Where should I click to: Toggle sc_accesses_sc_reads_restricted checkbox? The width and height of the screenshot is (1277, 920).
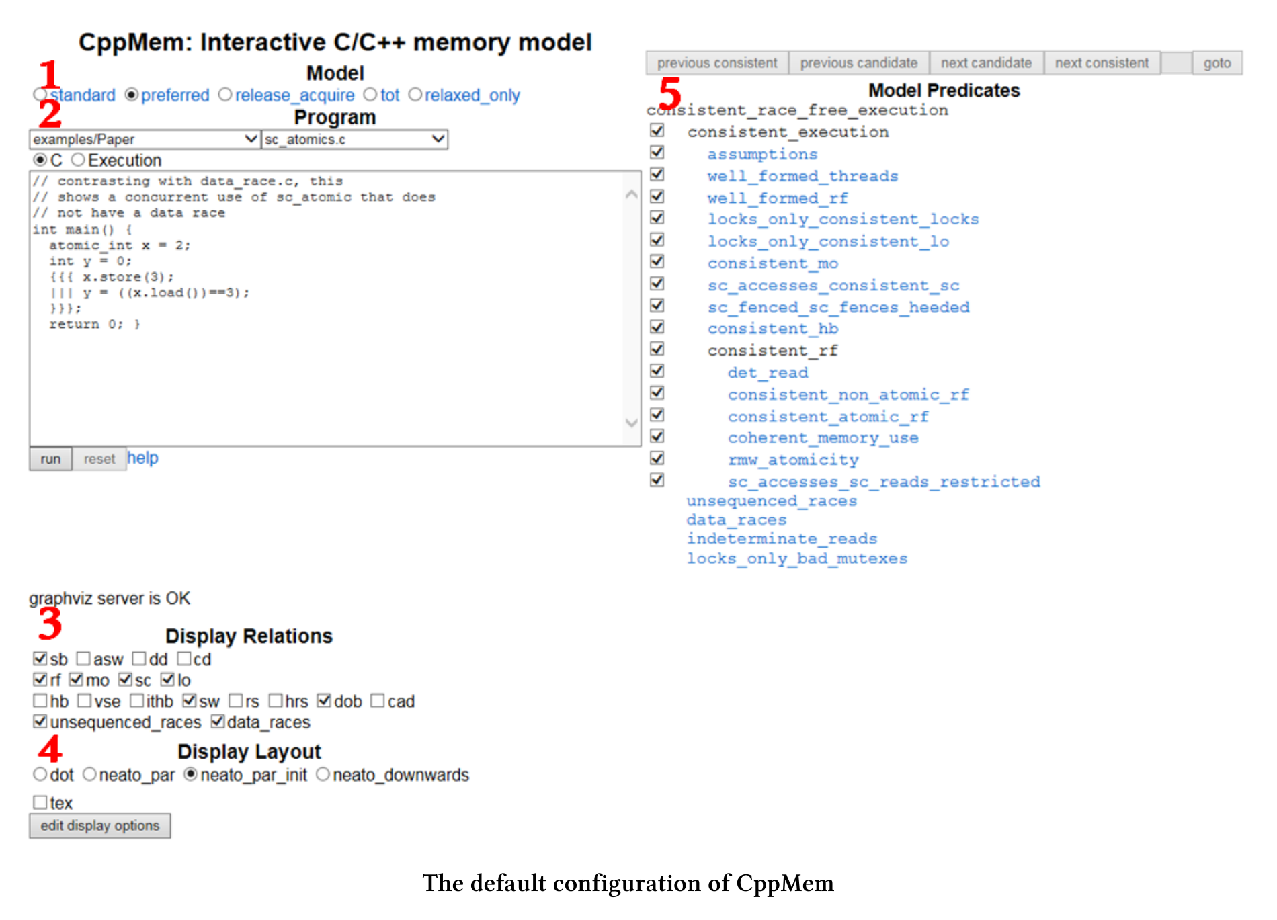[x=657, y=480]
